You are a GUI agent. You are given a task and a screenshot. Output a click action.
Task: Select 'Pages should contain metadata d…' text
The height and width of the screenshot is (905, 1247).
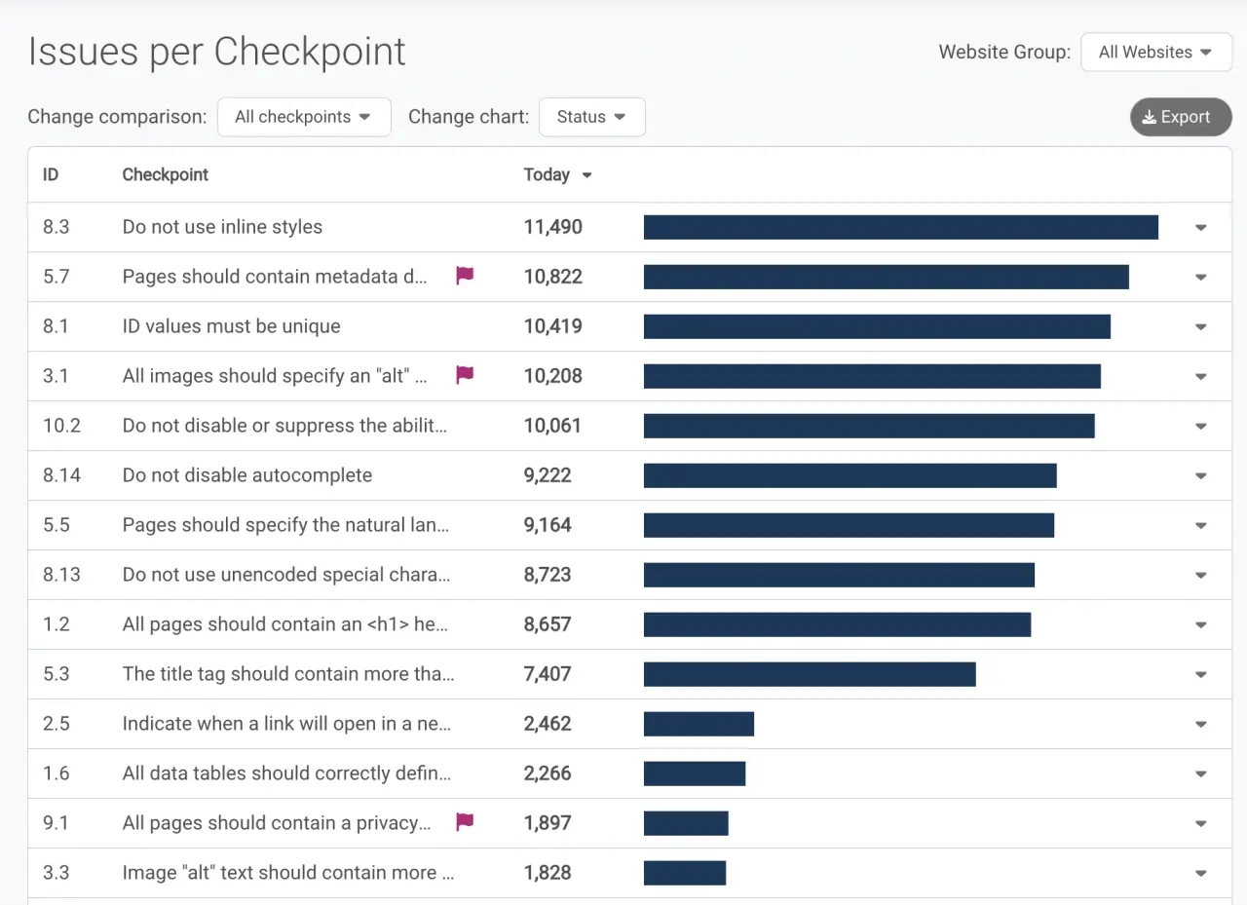pos(275,277)
